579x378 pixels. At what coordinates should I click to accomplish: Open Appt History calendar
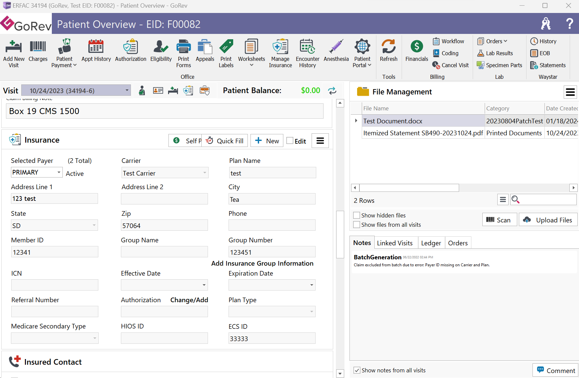point(96,51)
